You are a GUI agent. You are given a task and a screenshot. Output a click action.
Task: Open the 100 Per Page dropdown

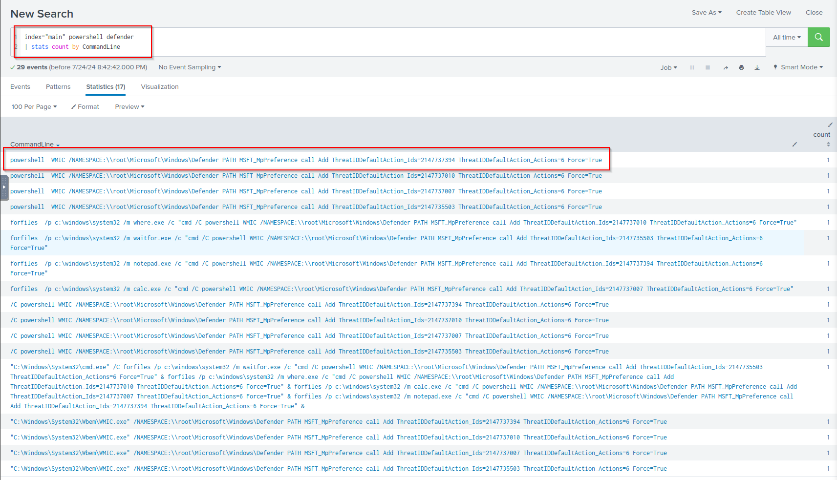[34, 106]
